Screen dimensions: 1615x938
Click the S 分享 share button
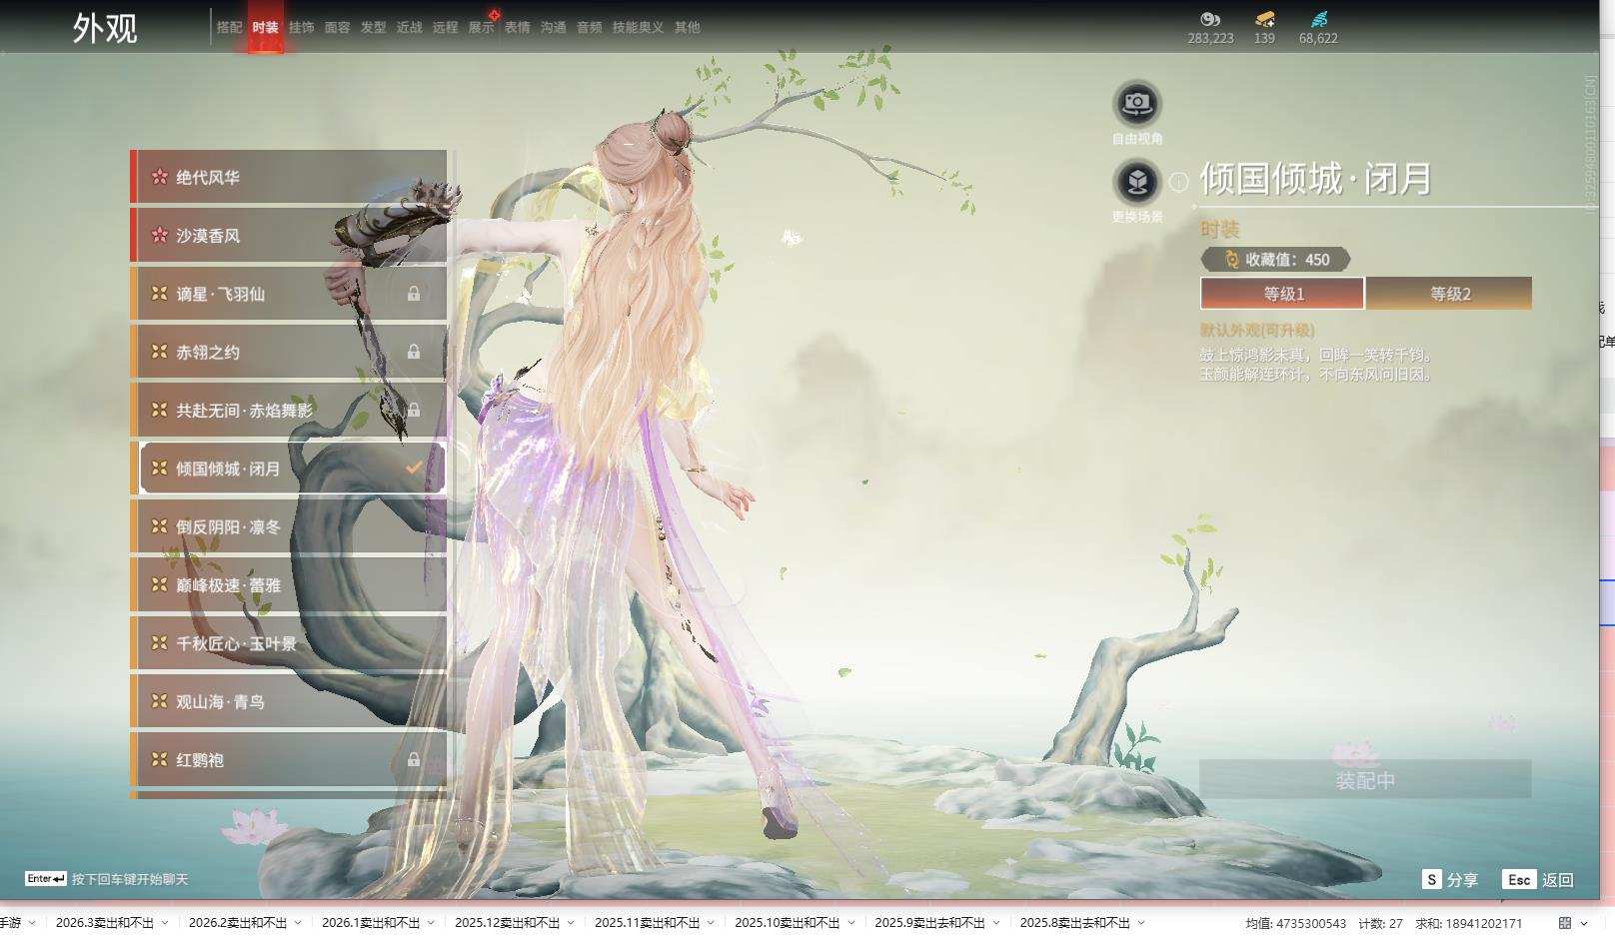coord(1450,879)
